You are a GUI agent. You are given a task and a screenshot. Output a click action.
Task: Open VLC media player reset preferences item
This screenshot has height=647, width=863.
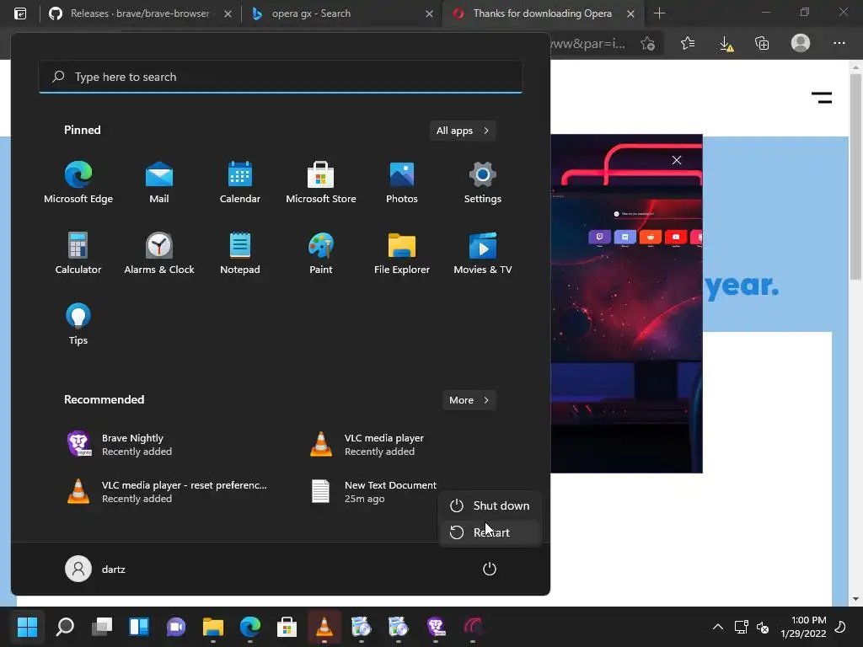click(165, 492)
